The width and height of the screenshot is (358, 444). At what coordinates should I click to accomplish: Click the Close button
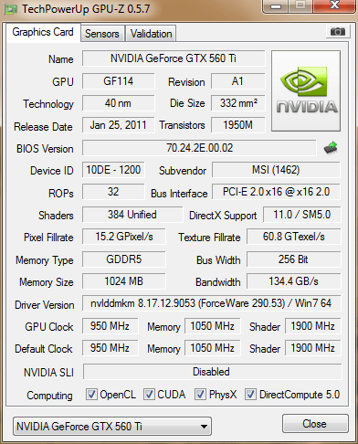point(315,424)
